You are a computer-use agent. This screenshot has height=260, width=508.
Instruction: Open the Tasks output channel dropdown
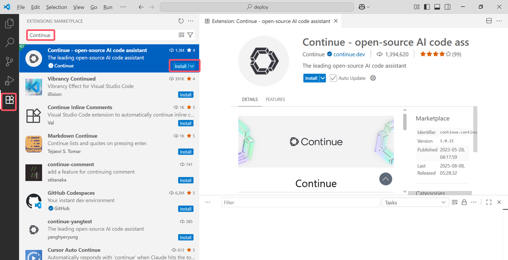coord(416,203)
